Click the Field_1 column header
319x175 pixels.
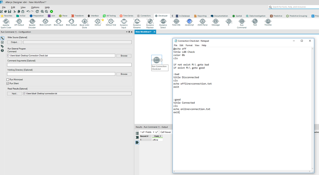[157, 136]
